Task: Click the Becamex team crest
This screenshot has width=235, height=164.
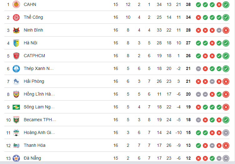Action: (x=16, y=120)
